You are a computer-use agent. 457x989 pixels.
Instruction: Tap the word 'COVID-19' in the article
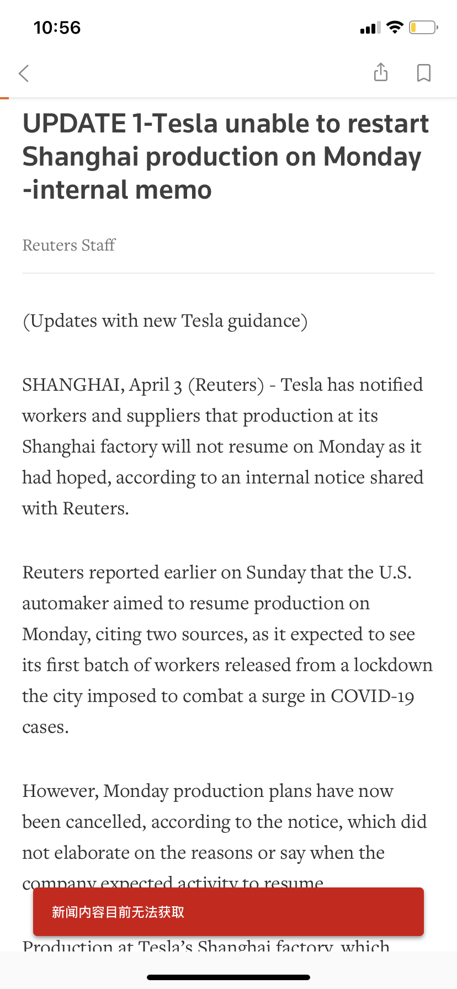pos(373,696)
